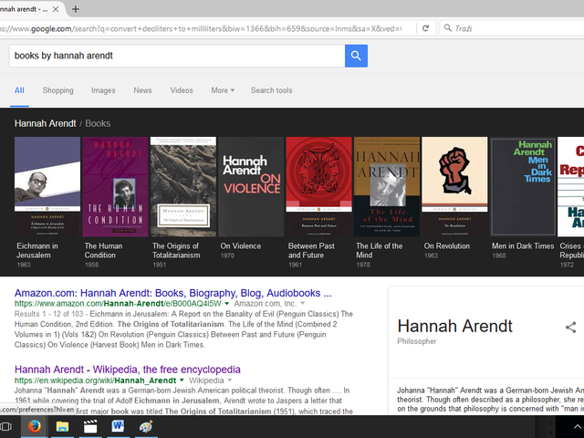Image resolution: width=584 pixels, height=438 pixels.
Task: Close the hannah arendt browser tab
Action: [56, 9]
